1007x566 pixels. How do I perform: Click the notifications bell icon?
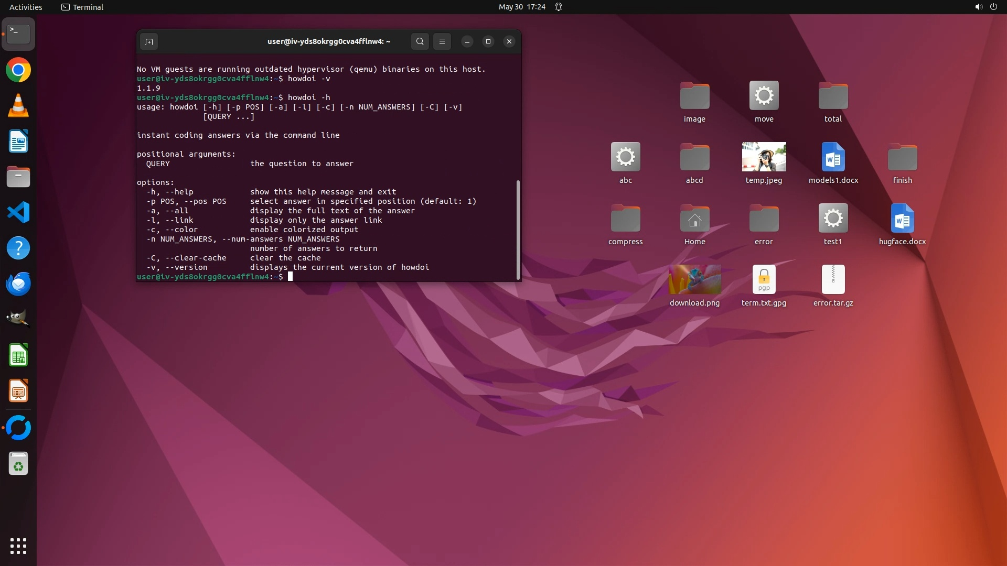tap(559, 7)
